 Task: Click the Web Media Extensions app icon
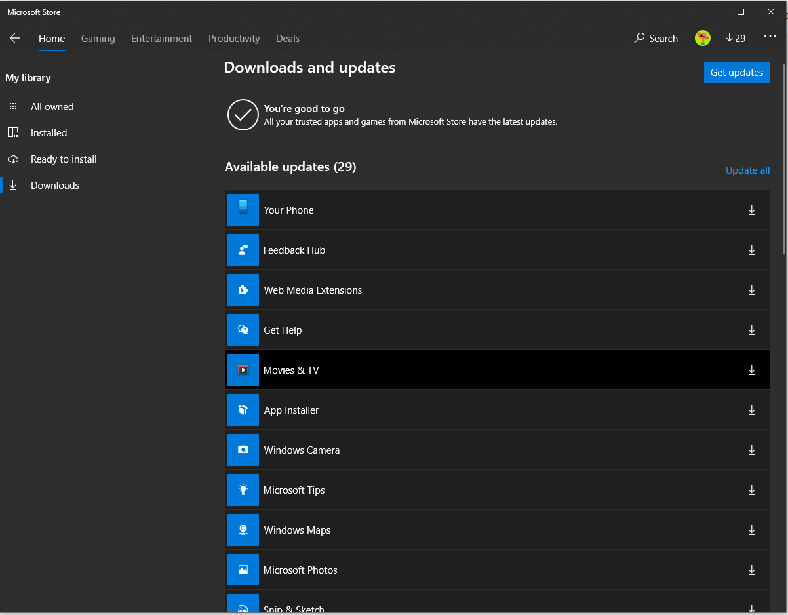[243, 290]
